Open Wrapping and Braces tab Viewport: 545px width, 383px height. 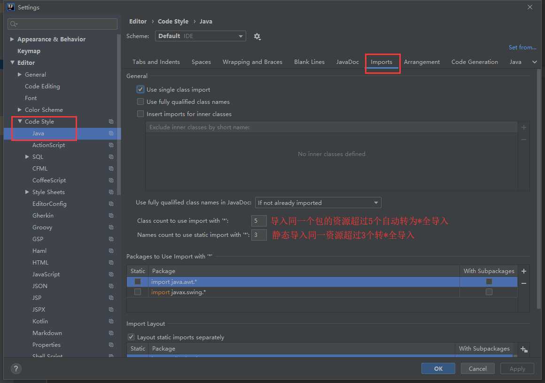coord(252,62)
